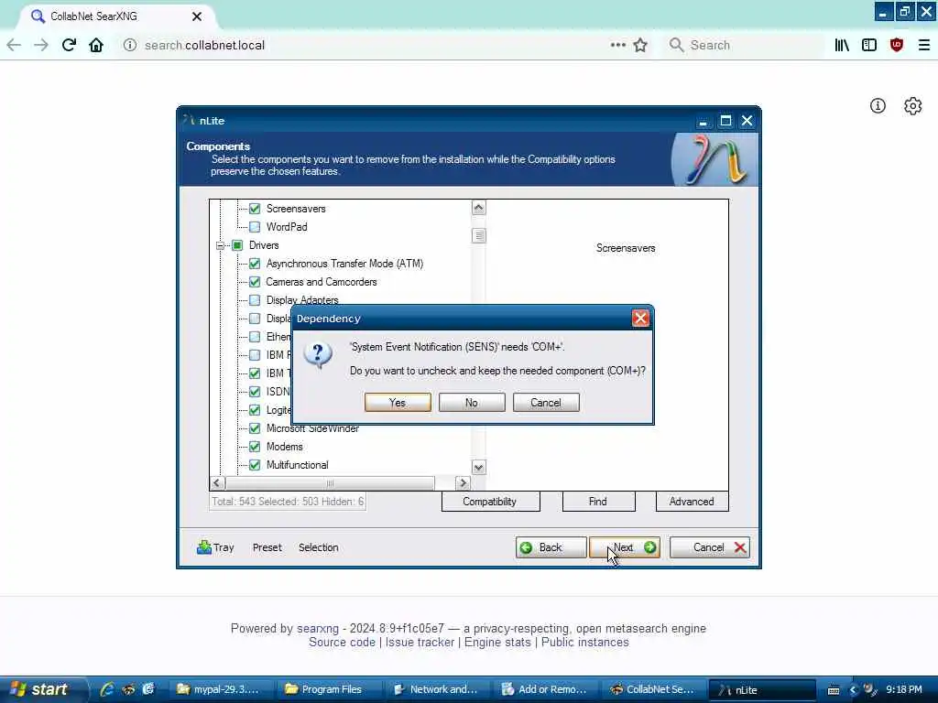
Task: Uncheck Cameras and Camcorders
Action: [255, 282]
